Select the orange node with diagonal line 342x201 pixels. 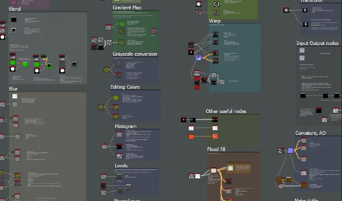click(x=215, y=136)
